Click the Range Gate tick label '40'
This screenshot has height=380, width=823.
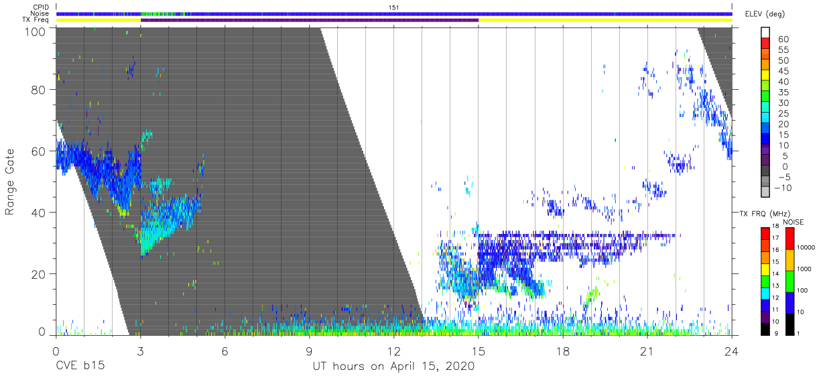(38, 212)
